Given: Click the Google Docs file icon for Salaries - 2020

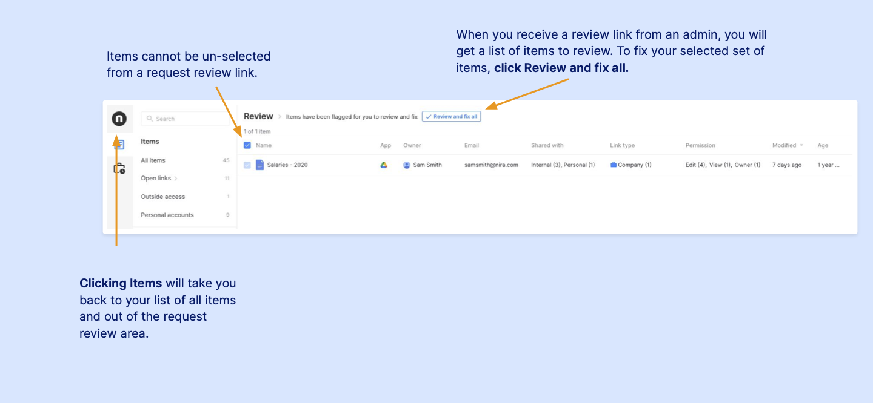Looking at the screenshot, I should [x=259, y=165].
